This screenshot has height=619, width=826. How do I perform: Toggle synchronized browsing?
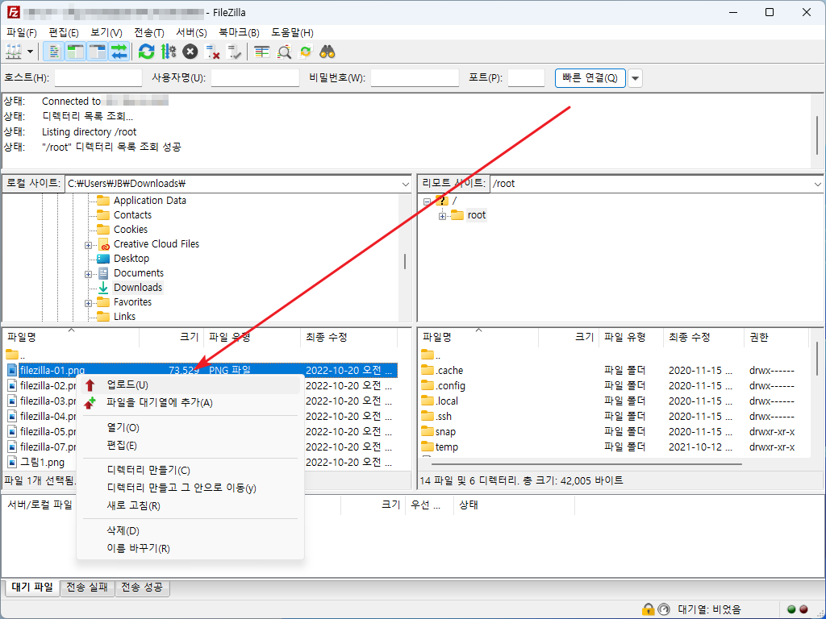306,52
